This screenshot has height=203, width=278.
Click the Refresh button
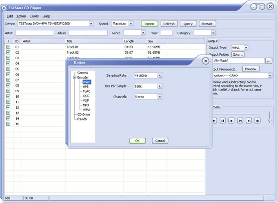pos(169,24)
